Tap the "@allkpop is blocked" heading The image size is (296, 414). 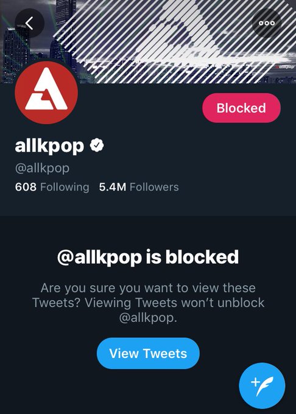pos(148,257)
